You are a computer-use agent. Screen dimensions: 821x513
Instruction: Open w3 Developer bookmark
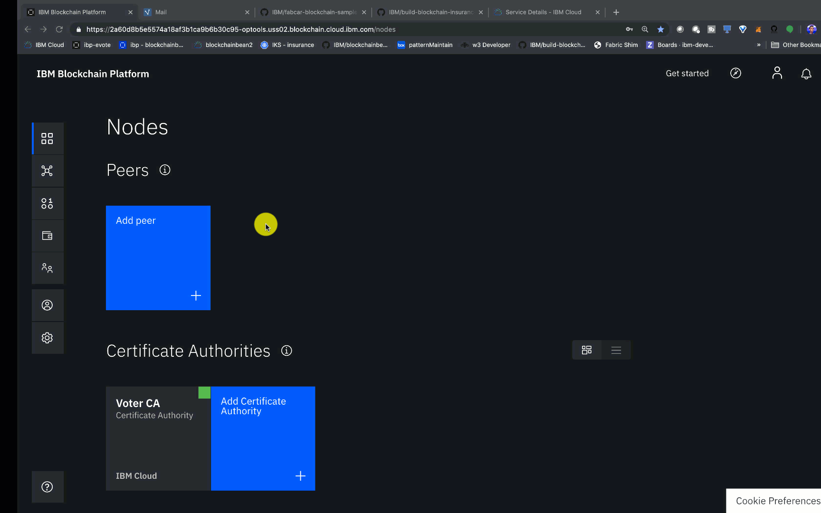click(486, 45)
